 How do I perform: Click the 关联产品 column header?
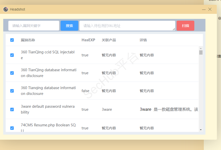(x=109, y=40)
